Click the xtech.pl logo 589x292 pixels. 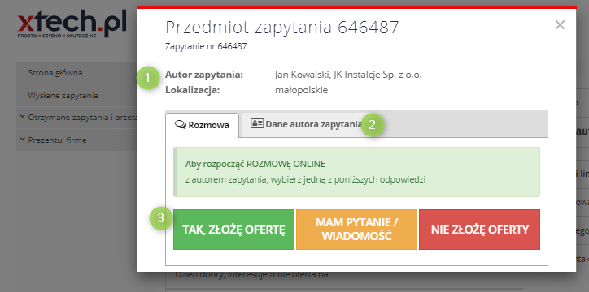point(72,24)
